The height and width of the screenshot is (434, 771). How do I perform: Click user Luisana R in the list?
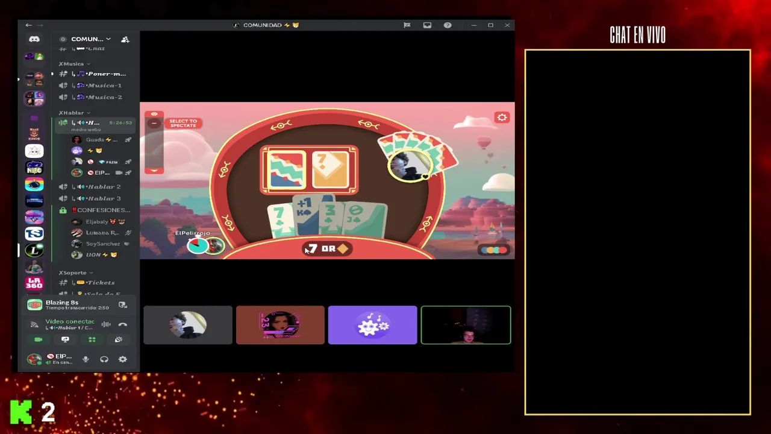(x=101, y=233)
